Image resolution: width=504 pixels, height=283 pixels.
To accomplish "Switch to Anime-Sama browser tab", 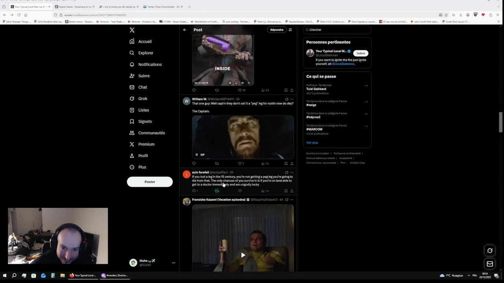I will pyautogui.click(x=74, y=7).
